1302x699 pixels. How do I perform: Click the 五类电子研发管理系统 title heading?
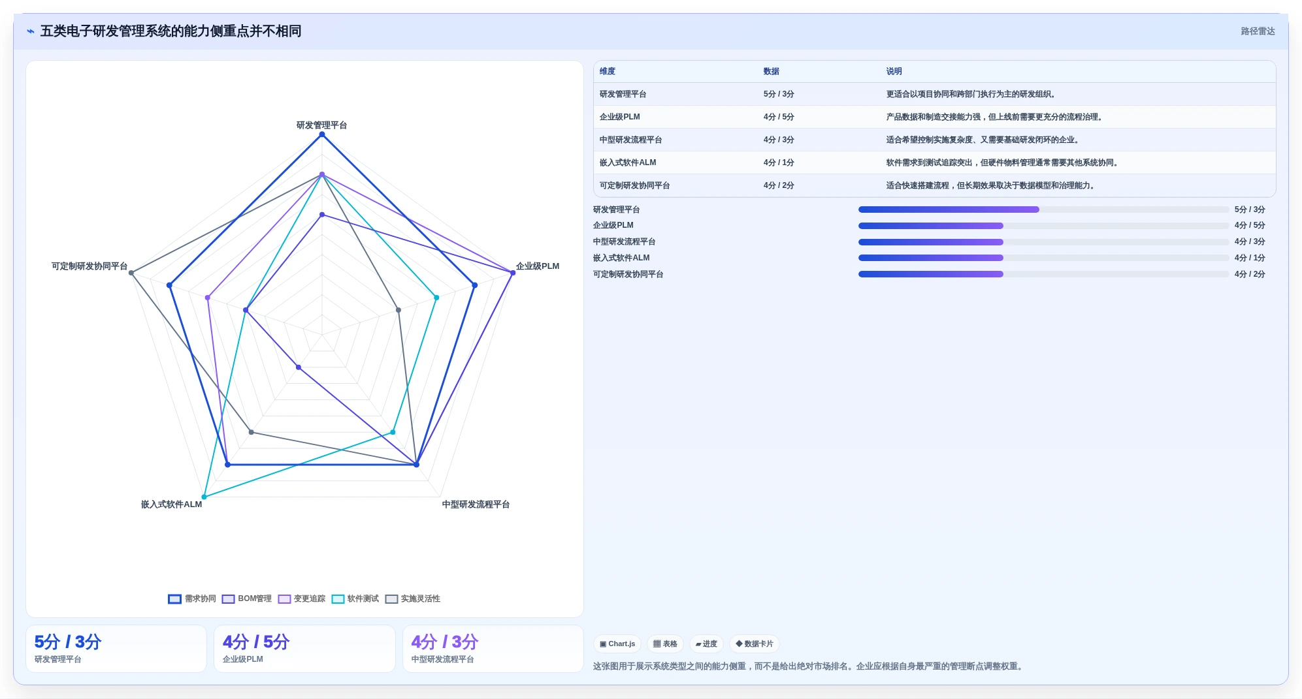click(171, 31)
